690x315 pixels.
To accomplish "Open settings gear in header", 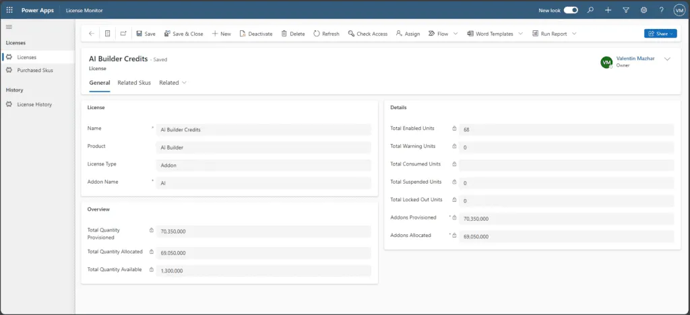I will [644, 10].
